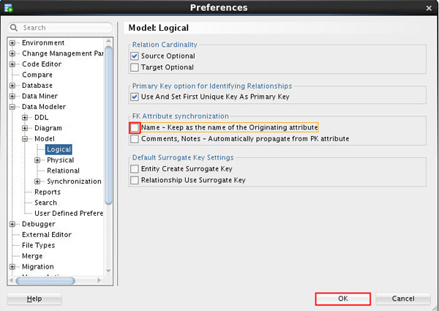Toggle Use And Set First Unique Key checkbox
The width and height of the screenshot is (439, 311).
click(x=134, y=97)
